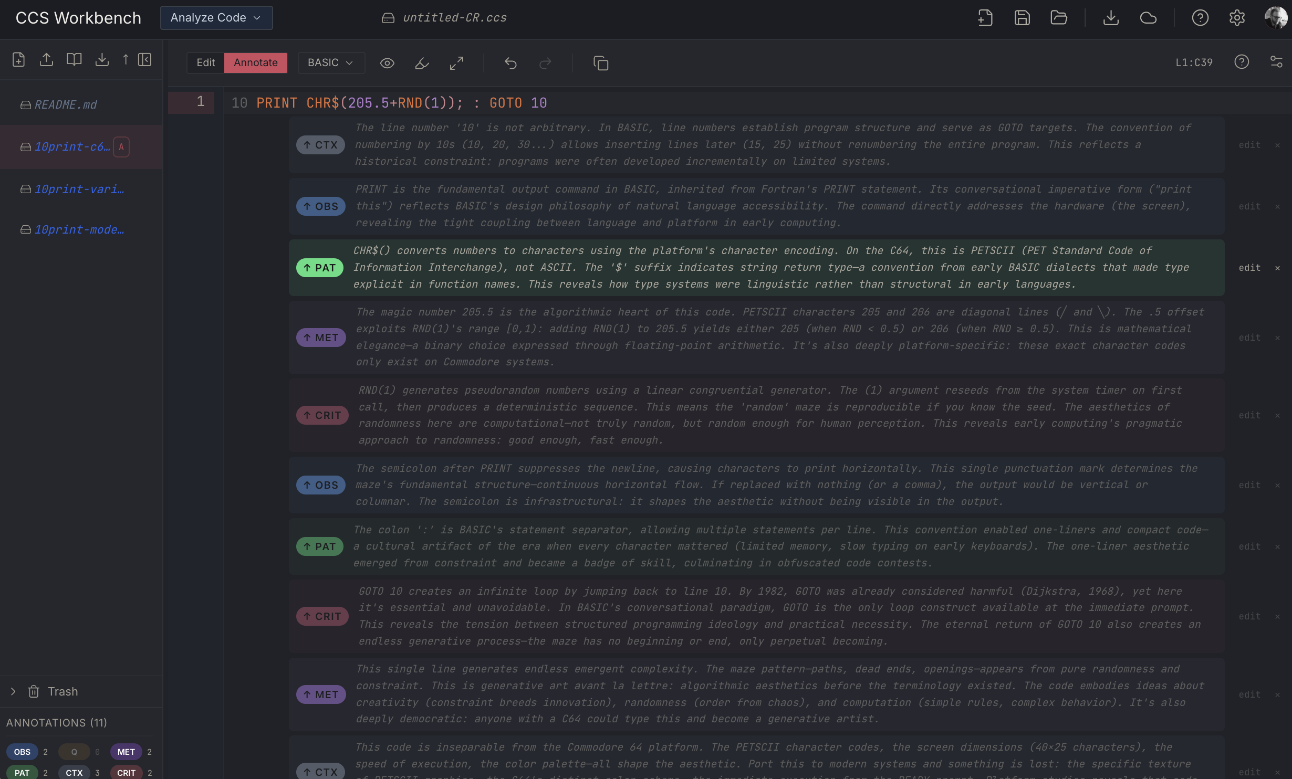This screenshot has height=779, width=1292.
Task: Open the BASIC language dropdown
Action: point(330,62)
